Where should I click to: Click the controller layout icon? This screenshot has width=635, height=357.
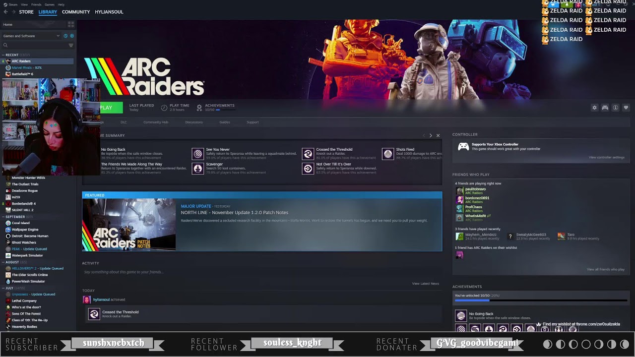(x=605, y=108)
